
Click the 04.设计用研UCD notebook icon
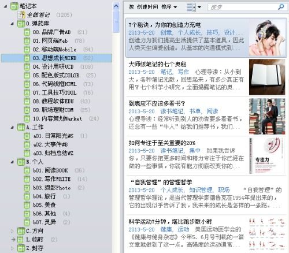tap(27, 67)
